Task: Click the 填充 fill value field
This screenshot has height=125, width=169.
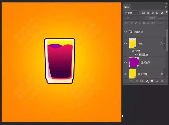Action: click(x=161, y=23)
